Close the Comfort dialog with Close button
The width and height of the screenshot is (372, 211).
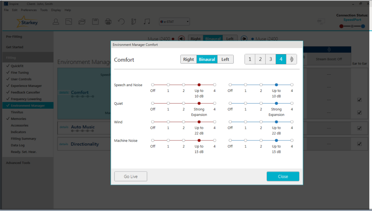tap(283, 177)
